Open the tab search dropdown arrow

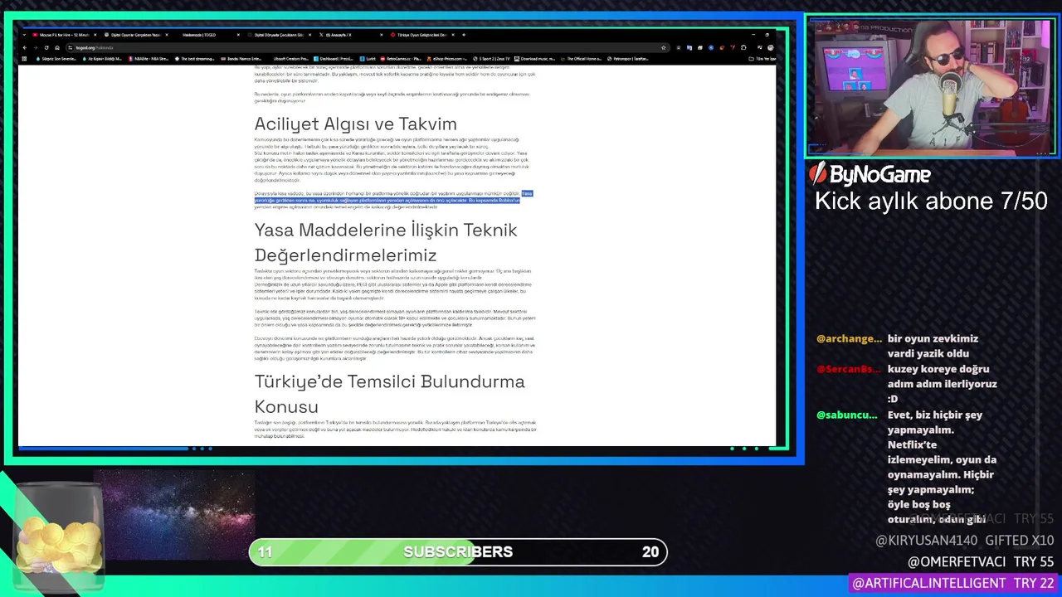[x=24, y=35]
